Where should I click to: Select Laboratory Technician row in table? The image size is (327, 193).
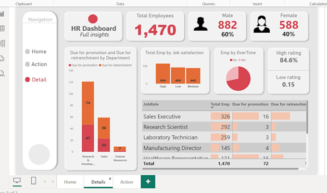coord(224,137)
